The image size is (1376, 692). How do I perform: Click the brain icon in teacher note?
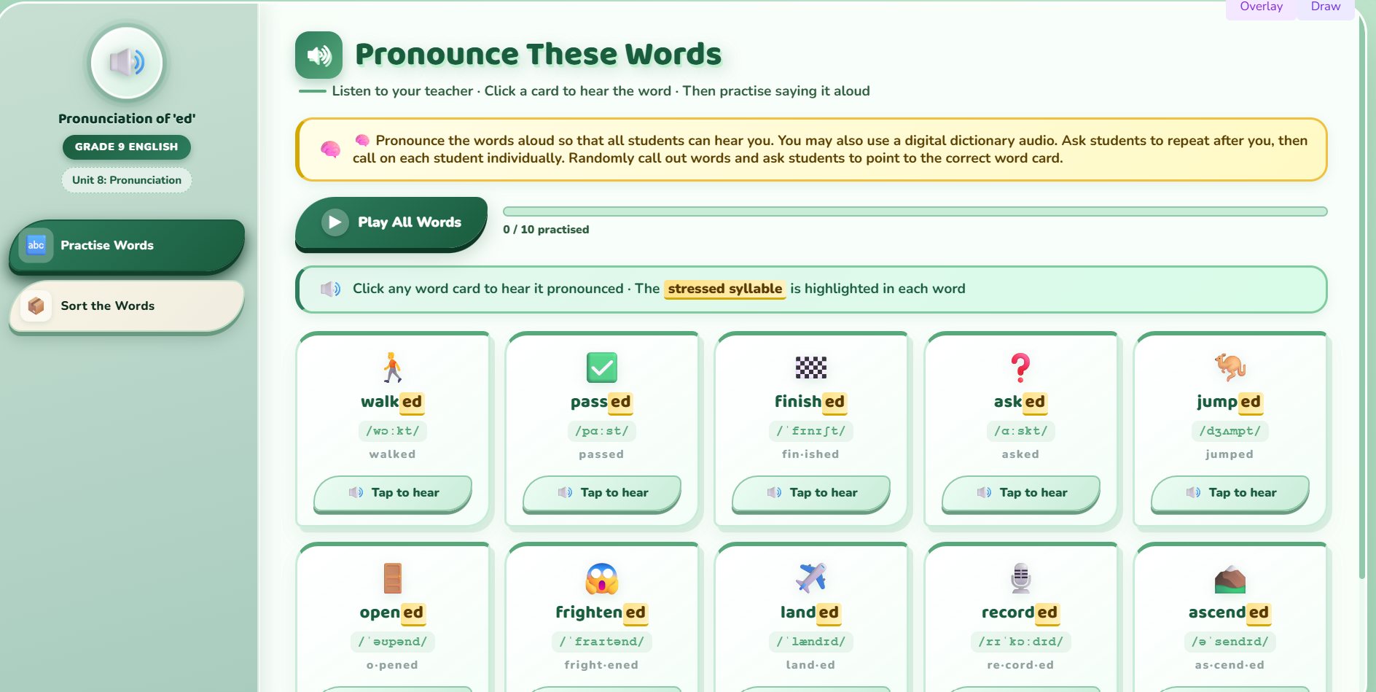click(x=330, y=149)
